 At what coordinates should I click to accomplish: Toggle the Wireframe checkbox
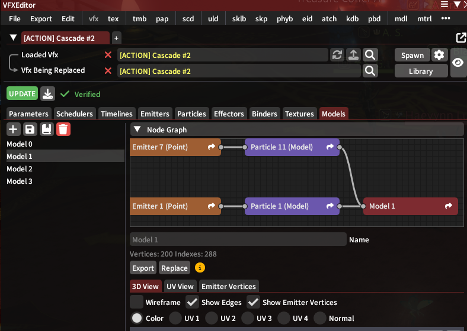(x=137, y=302)
